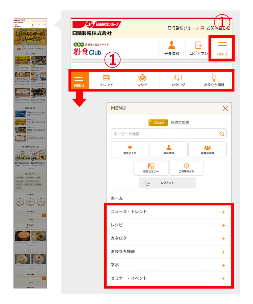
Task: Open the top-right MENU hamburger icon
Action: 222,48
